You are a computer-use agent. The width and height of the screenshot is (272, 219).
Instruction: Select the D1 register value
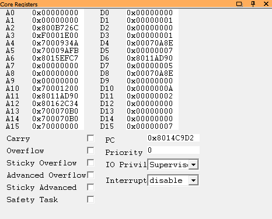[152, 20]
